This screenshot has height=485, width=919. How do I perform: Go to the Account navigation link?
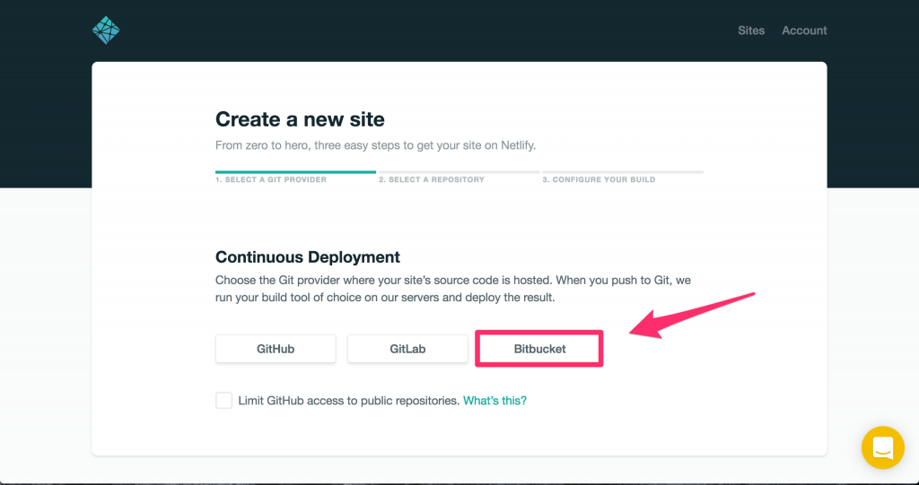pyautogui.click(x=804, y=30)
